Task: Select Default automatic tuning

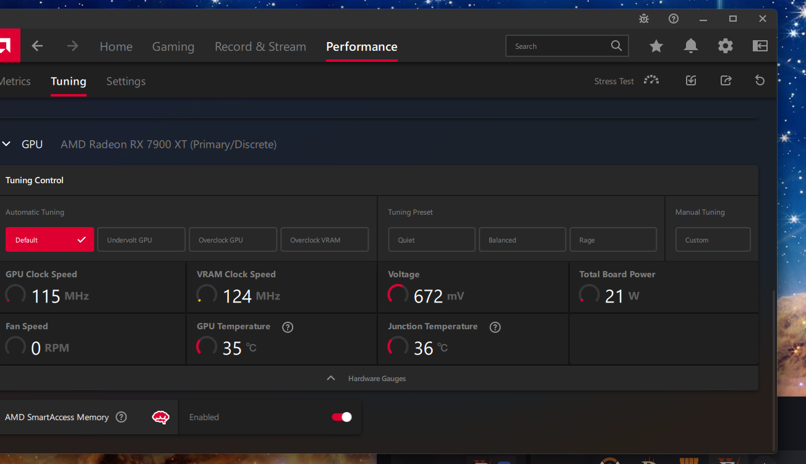Action: click(49, 239)
